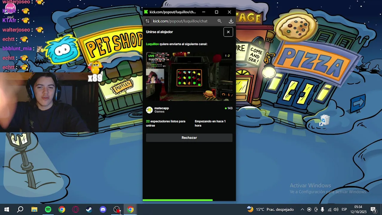382x215 pixels.
Task: Open the Wi-Fi network tray icon
Action: [329, 209]
